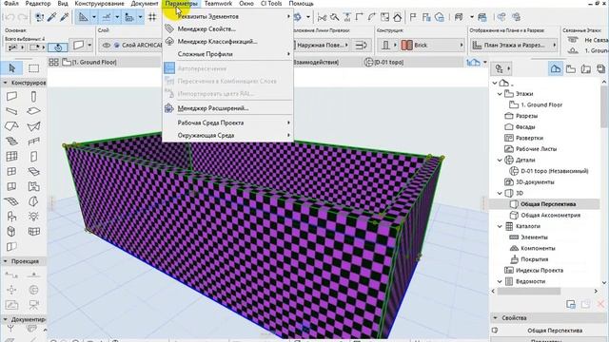
Task: Select the Arrow selection tool
Action: (x=11, y=68)
